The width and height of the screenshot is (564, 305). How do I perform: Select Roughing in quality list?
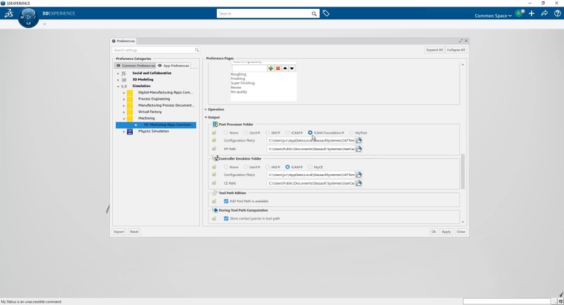pyautogui.click(x=238, y=74)
